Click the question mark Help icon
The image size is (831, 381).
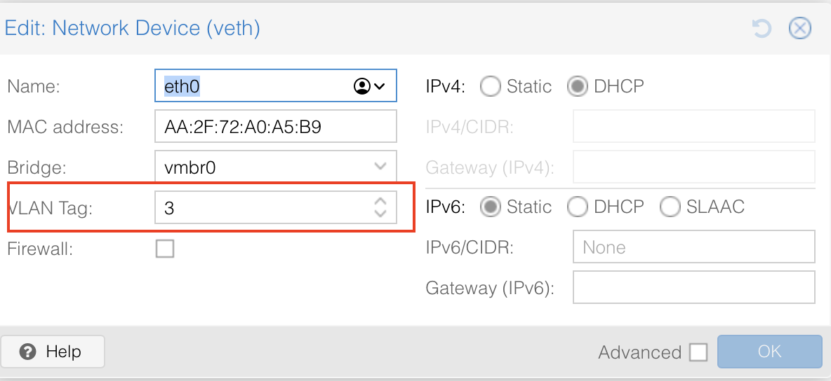[x=27, y=352]
